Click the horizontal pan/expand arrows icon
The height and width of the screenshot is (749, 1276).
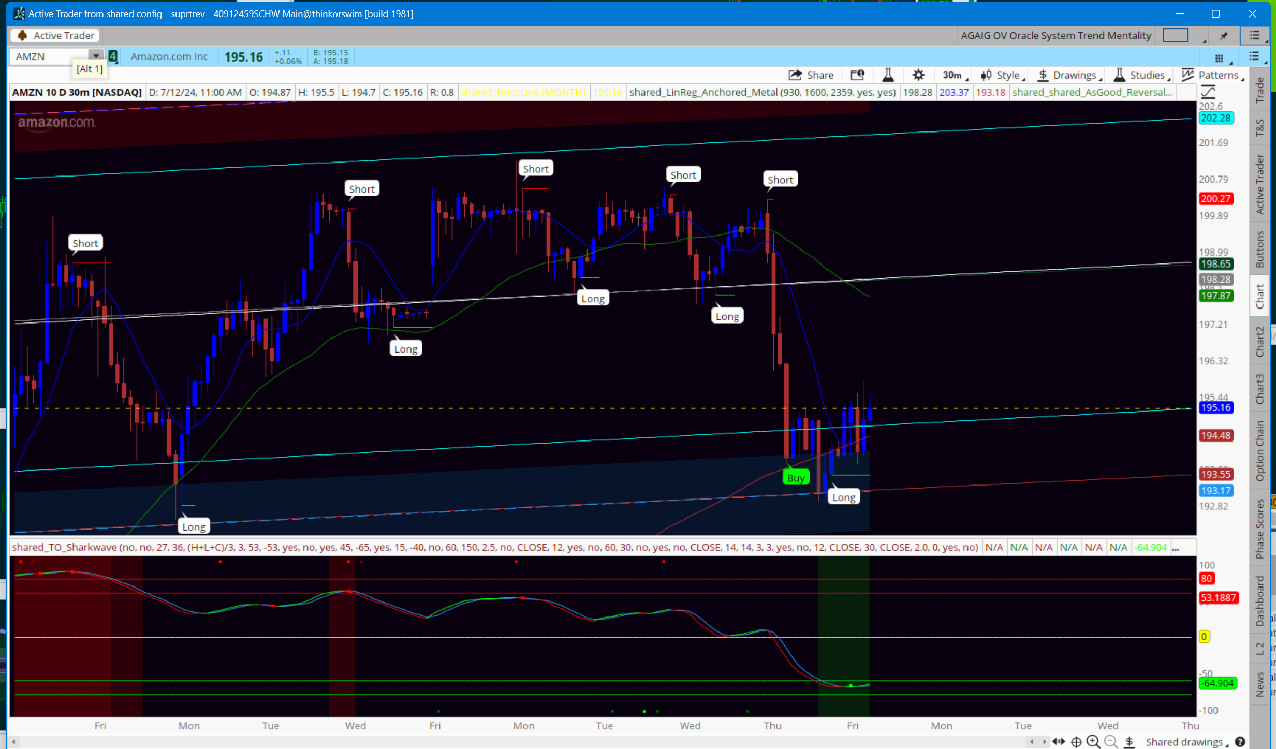1059,742
